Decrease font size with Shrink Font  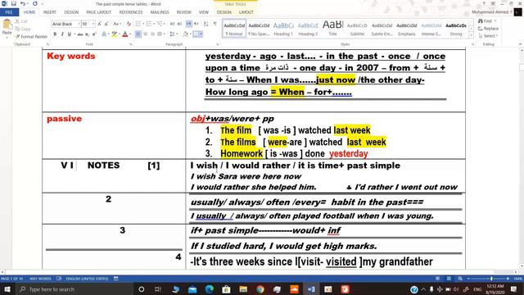(106, 24)
